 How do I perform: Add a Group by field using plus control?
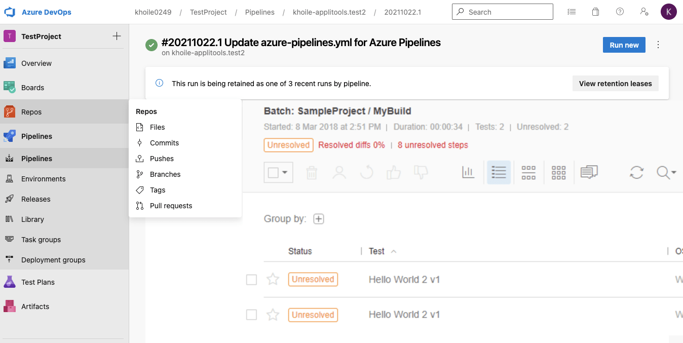click(x=319, y=218)
